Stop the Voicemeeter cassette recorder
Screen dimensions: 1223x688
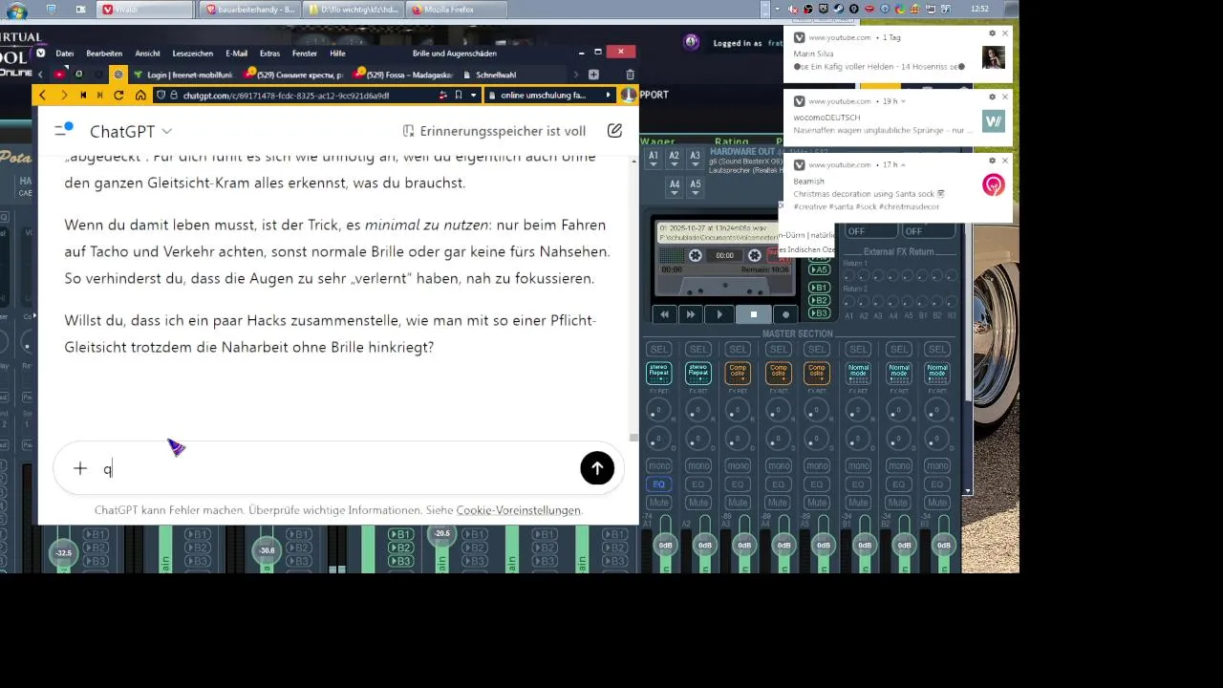pyautogui.click(x=753, y=314)
